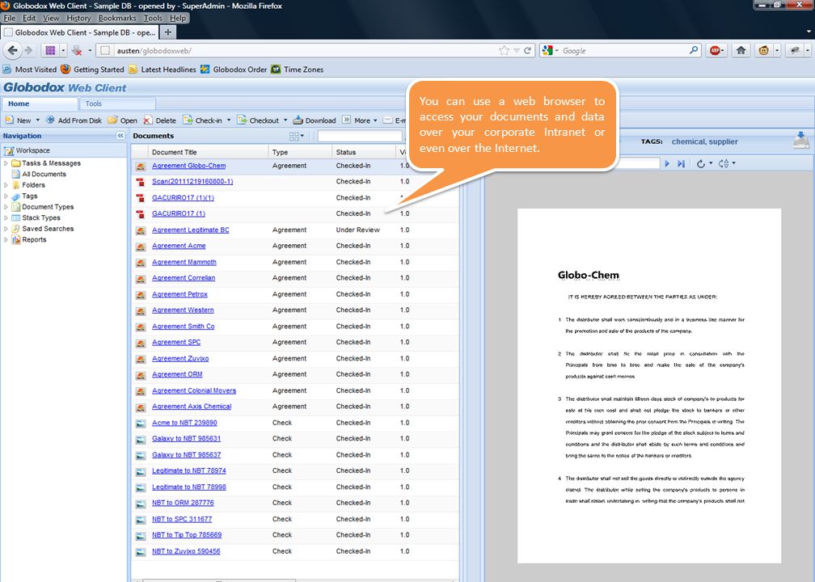The height and width of the screenshot is (582, 815).
Task: Click the More toolbar button
Action: click(360, 120)
